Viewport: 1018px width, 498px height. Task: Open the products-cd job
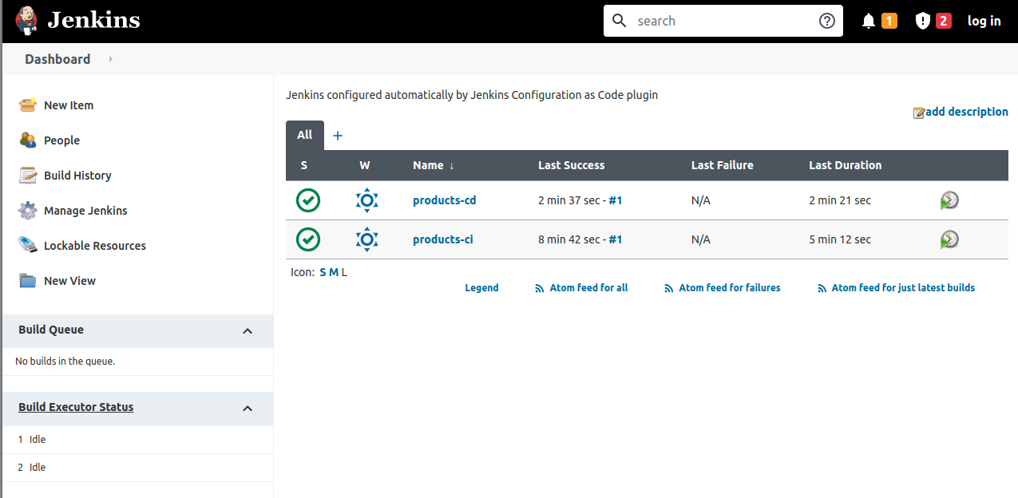point(445,200)
